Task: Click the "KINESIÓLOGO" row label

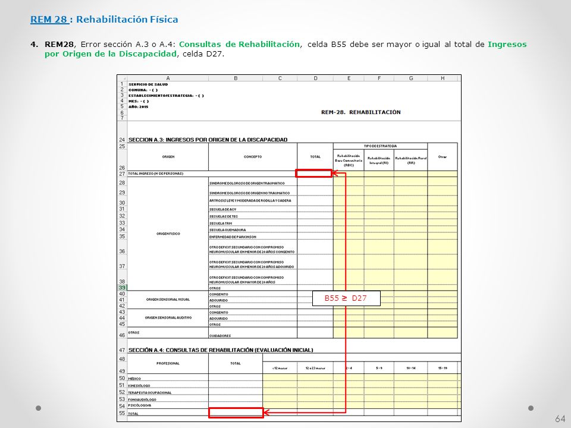Action: tap(139, 386)
